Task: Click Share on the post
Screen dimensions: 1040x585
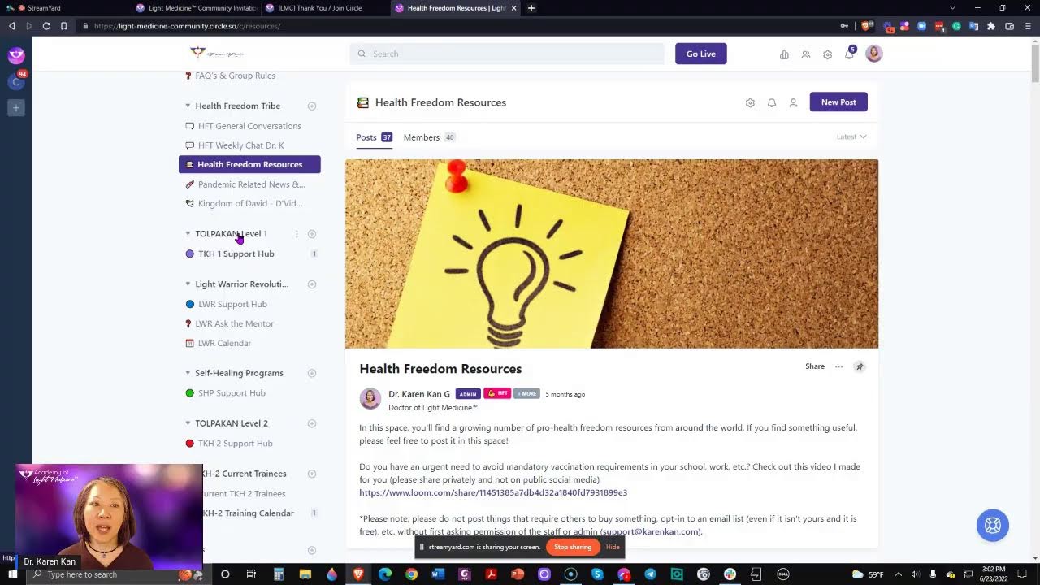Action: [815, 366]
